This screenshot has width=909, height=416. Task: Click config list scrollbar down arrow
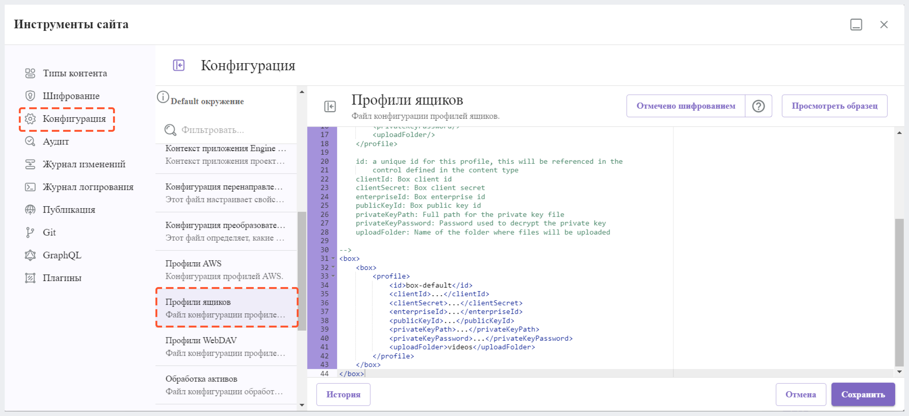[x=302, y=405]
